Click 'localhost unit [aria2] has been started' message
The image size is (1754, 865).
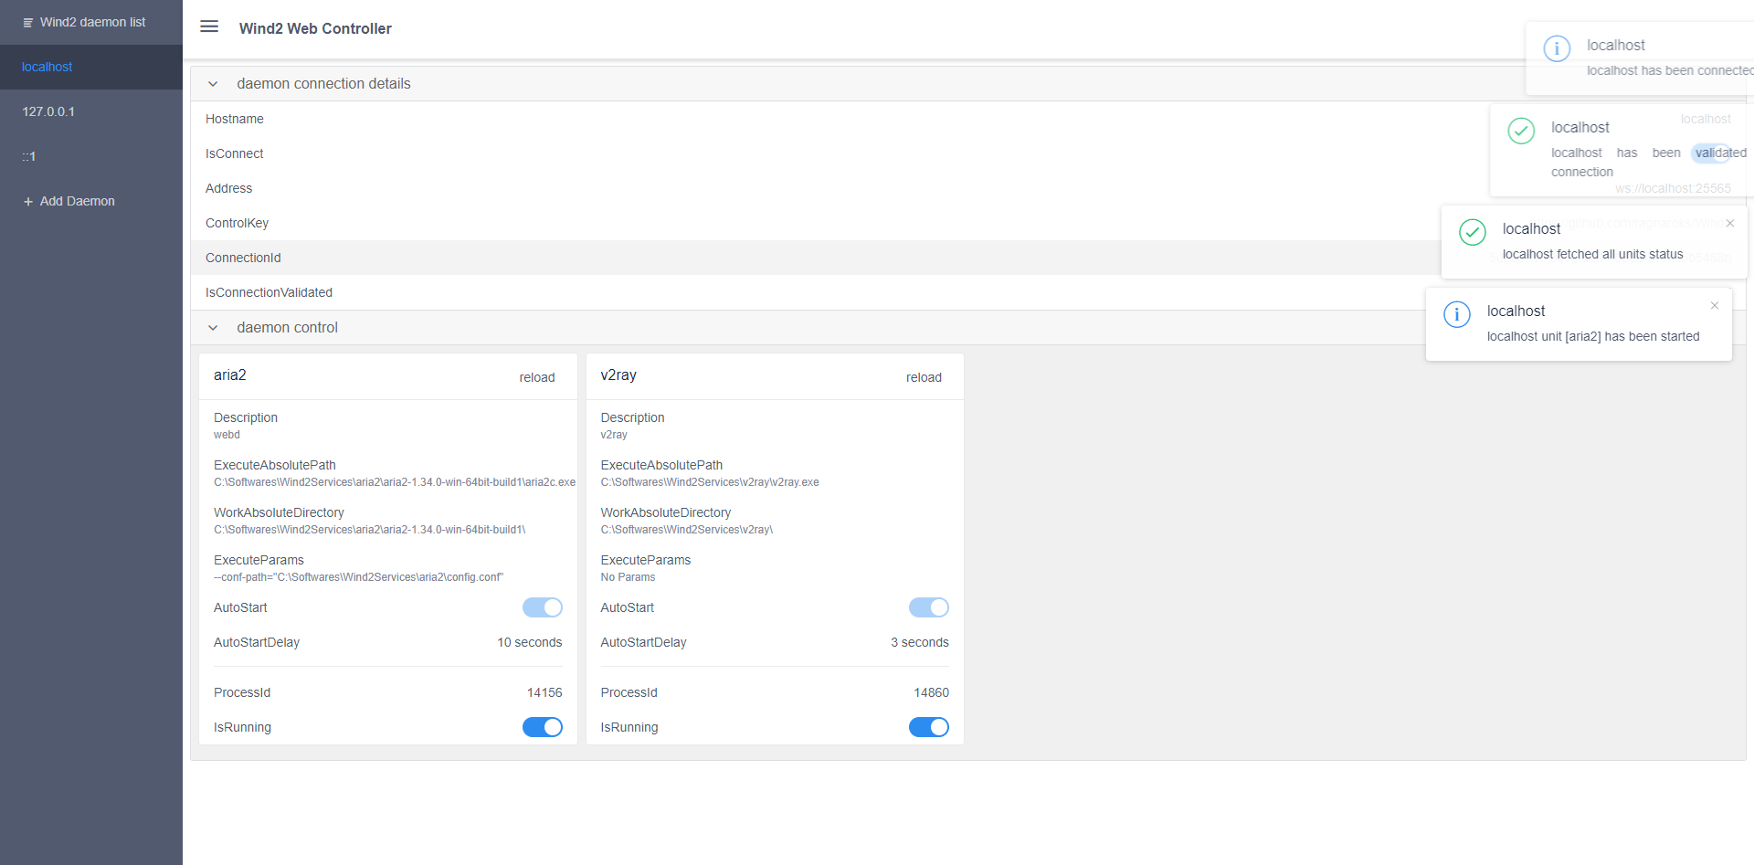1593,336
